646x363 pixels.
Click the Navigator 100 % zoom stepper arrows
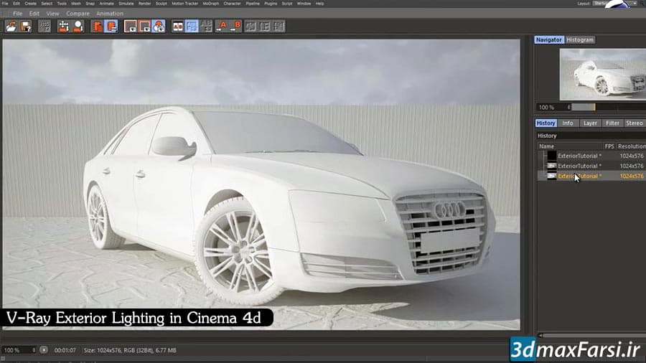569,107
